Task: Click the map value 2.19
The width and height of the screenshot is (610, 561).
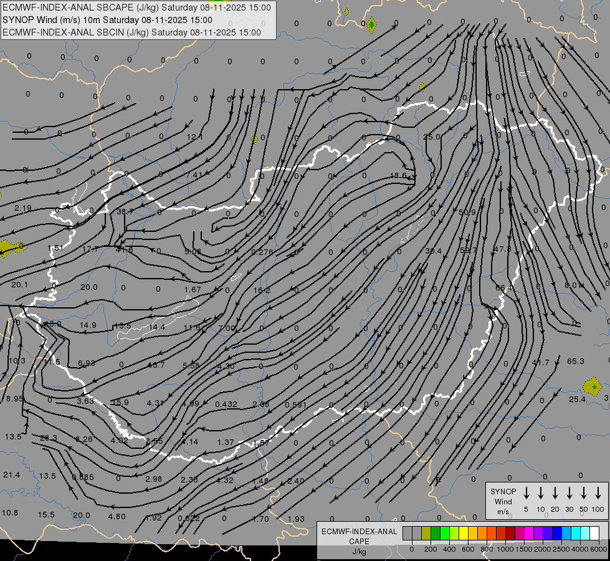Action: (23, 208)
